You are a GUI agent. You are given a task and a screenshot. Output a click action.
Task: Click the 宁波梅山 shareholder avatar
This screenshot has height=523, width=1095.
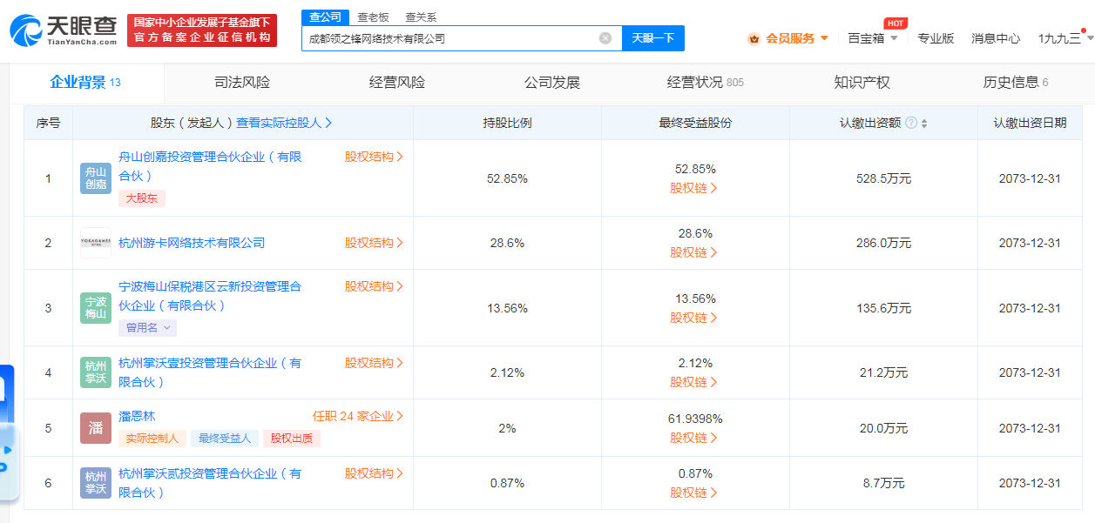pyautogui.click(x=96, y=308)
